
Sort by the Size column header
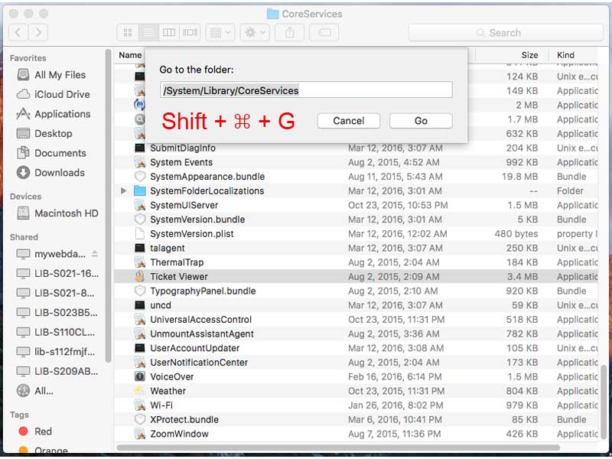click(x=529, y=55)
